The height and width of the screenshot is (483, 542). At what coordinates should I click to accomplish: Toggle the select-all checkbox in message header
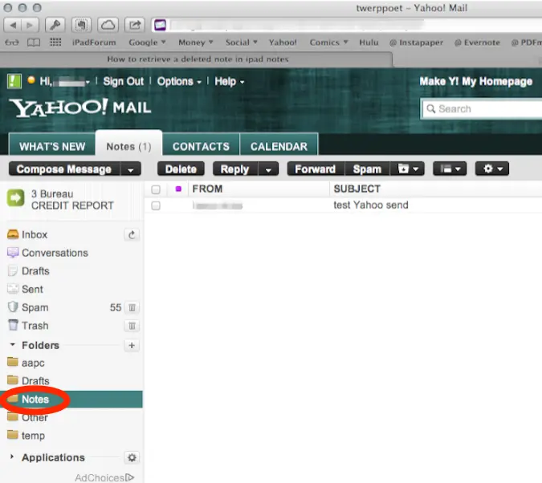156,189
